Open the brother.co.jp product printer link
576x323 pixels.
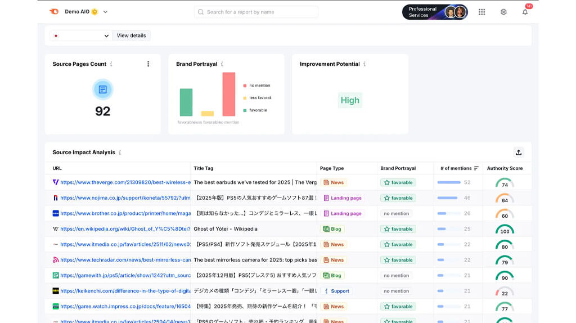tap(125, 213)
